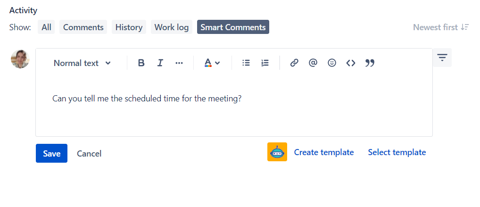Insert a bullet list
This screenshot has height=207, width=480.
coord(246,63)
